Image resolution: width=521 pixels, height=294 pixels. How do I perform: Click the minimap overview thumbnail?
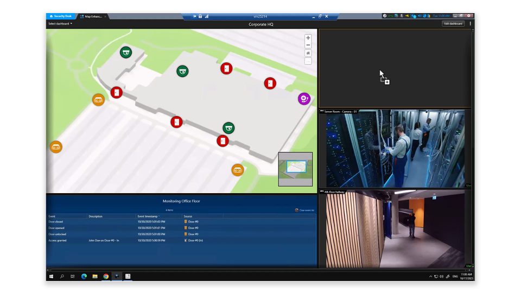pos(295,169)
